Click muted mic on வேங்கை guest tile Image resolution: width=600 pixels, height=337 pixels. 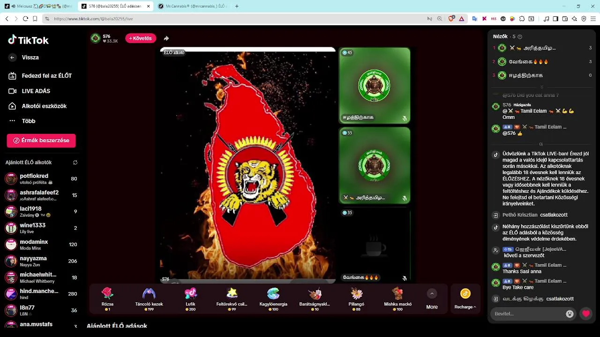[405, 278]
